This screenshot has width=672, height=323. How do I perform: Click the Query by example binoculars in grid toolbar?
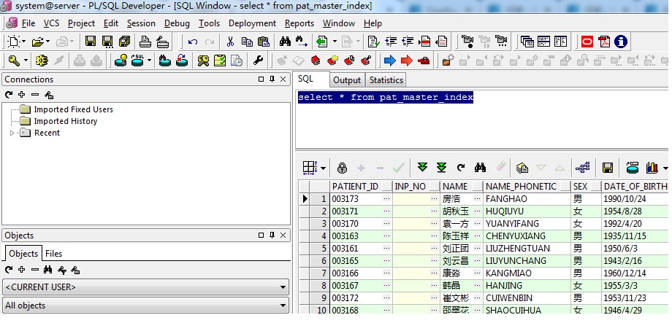(480, 167)
